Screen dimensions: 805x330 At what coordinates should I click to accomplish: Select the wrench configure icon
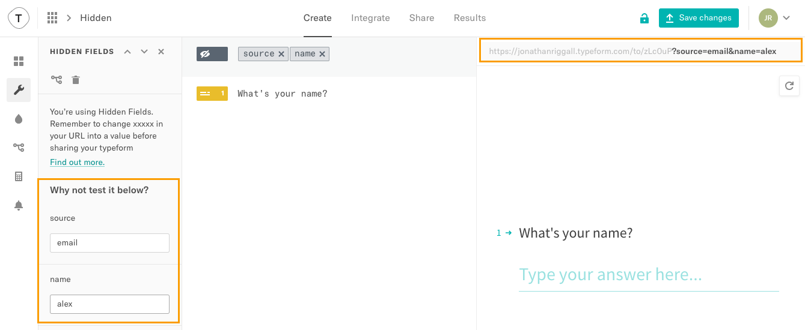click(19, 90)
